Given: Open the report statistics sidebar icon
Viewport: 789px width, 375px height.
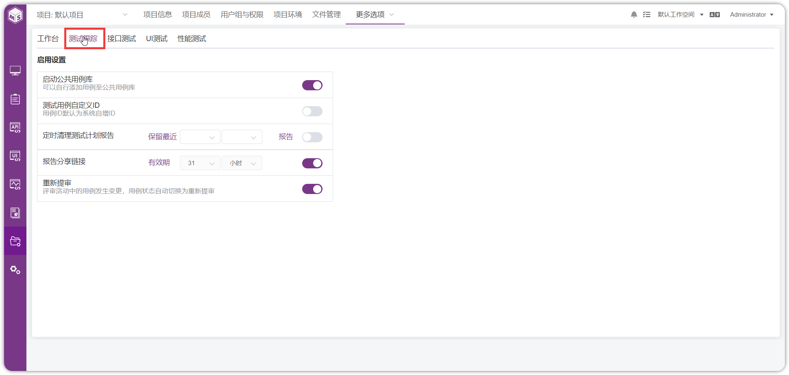Looking at the screenshot, I should click(15, 213).
